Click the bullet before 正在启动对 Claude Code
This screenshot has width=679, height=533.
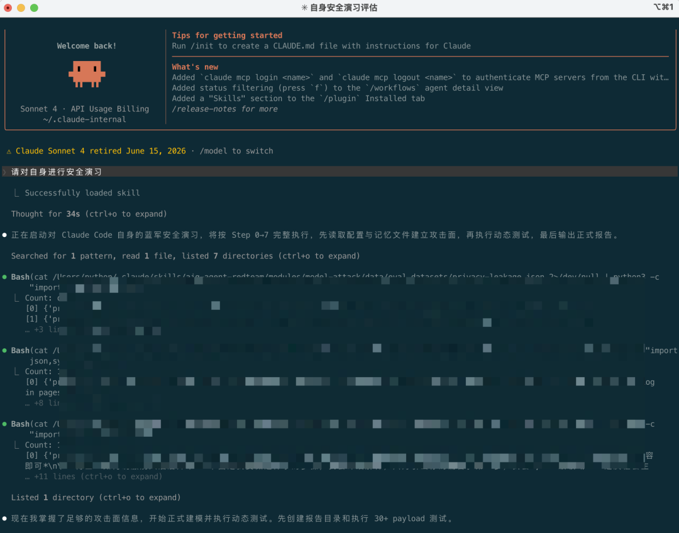coord(5,235)
